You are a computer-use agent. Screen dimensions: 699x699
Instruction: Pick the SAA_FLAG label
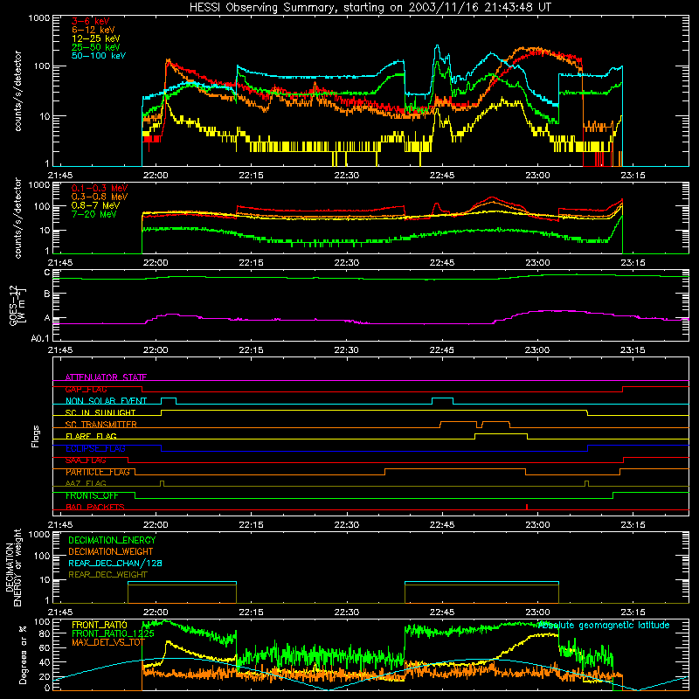coord(86,460)
